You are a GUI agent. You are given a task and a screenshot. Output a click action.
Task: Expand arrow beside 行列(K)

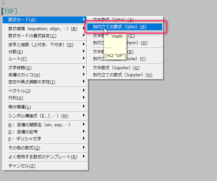(x=84, y=97)
